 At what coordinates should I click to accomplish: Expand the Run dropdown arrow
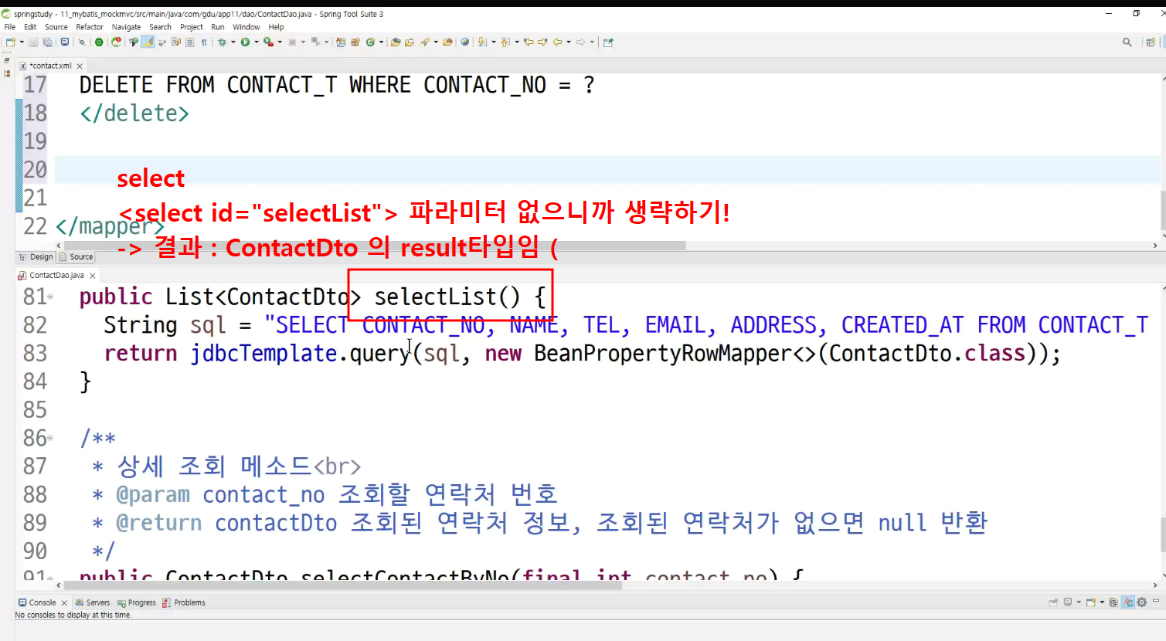point(257,42)
